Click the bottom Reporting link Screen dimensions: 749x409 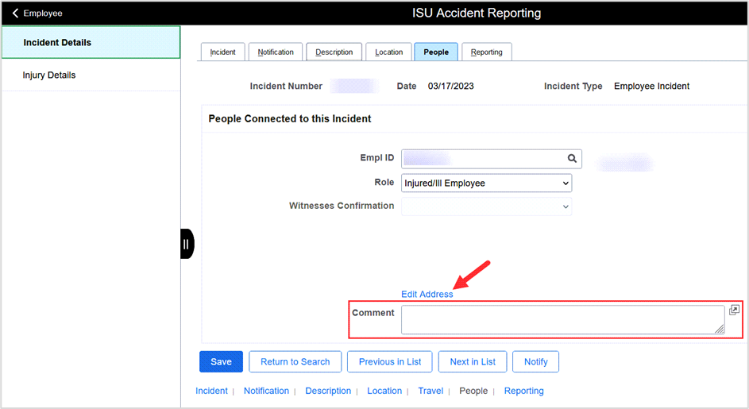pyautogui.click(x=524, y=391)
